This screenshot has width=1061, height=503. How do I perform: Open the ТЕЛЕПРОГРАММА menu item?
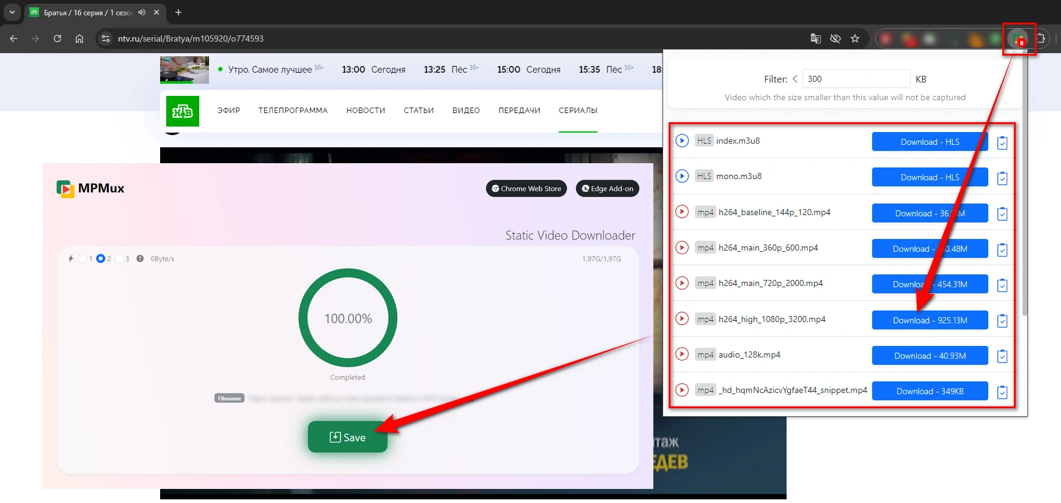(x=293, y=111)
